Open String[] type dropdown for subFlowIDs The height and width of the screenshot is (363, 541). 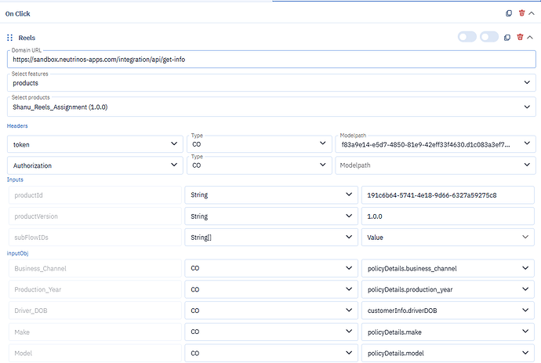coord(271,238)
